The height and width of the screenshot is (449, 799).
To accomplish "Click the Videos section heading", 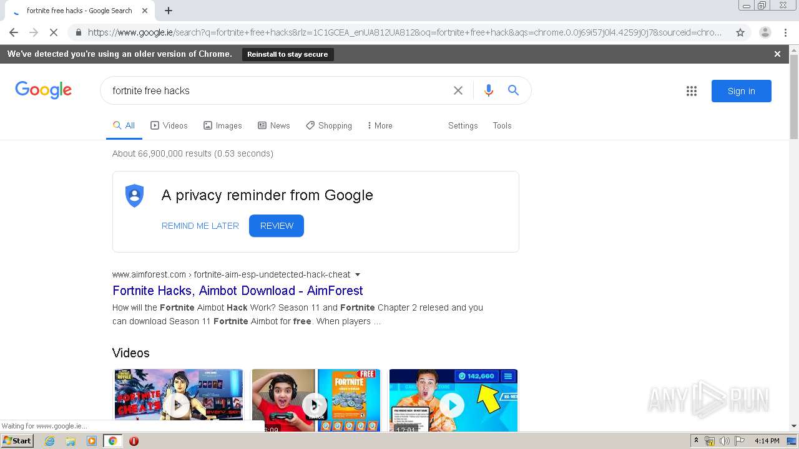I will point(131,353).
